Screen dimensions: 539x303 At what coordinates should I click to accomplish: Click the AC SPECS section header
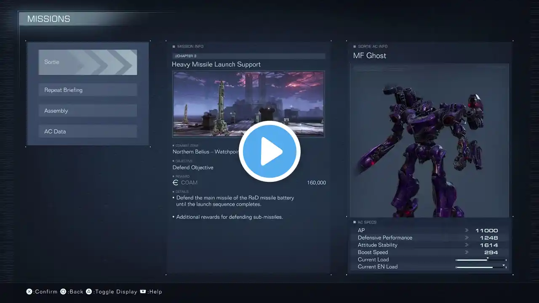coord(367,222)
